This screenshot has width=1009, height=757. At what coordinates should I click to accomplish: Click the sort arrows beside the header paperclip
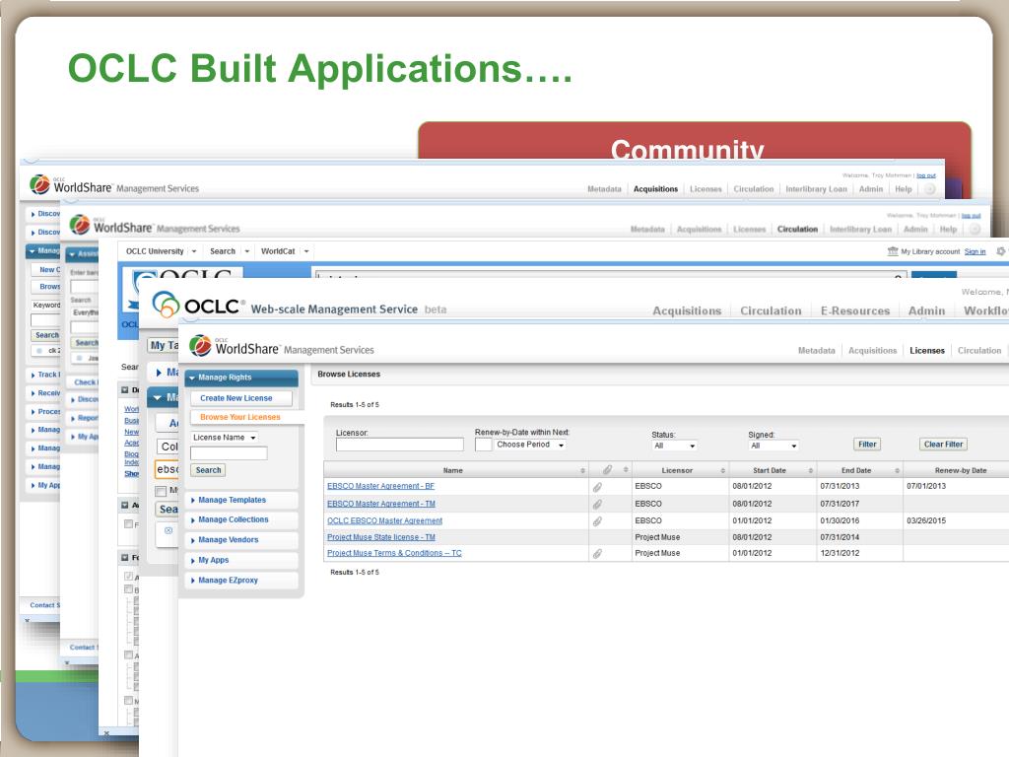(626, 470)
